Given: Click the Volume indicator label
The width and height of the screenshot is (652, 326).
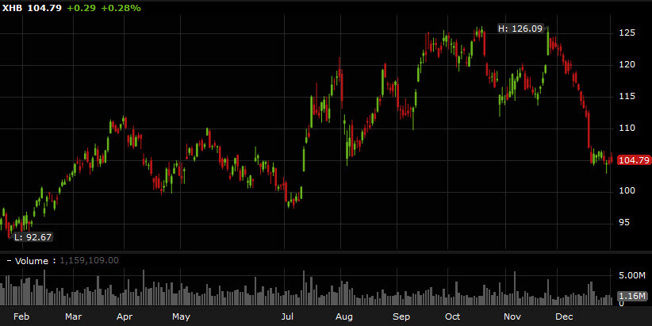Looking at the screenshot, I should tap(32, 261).
